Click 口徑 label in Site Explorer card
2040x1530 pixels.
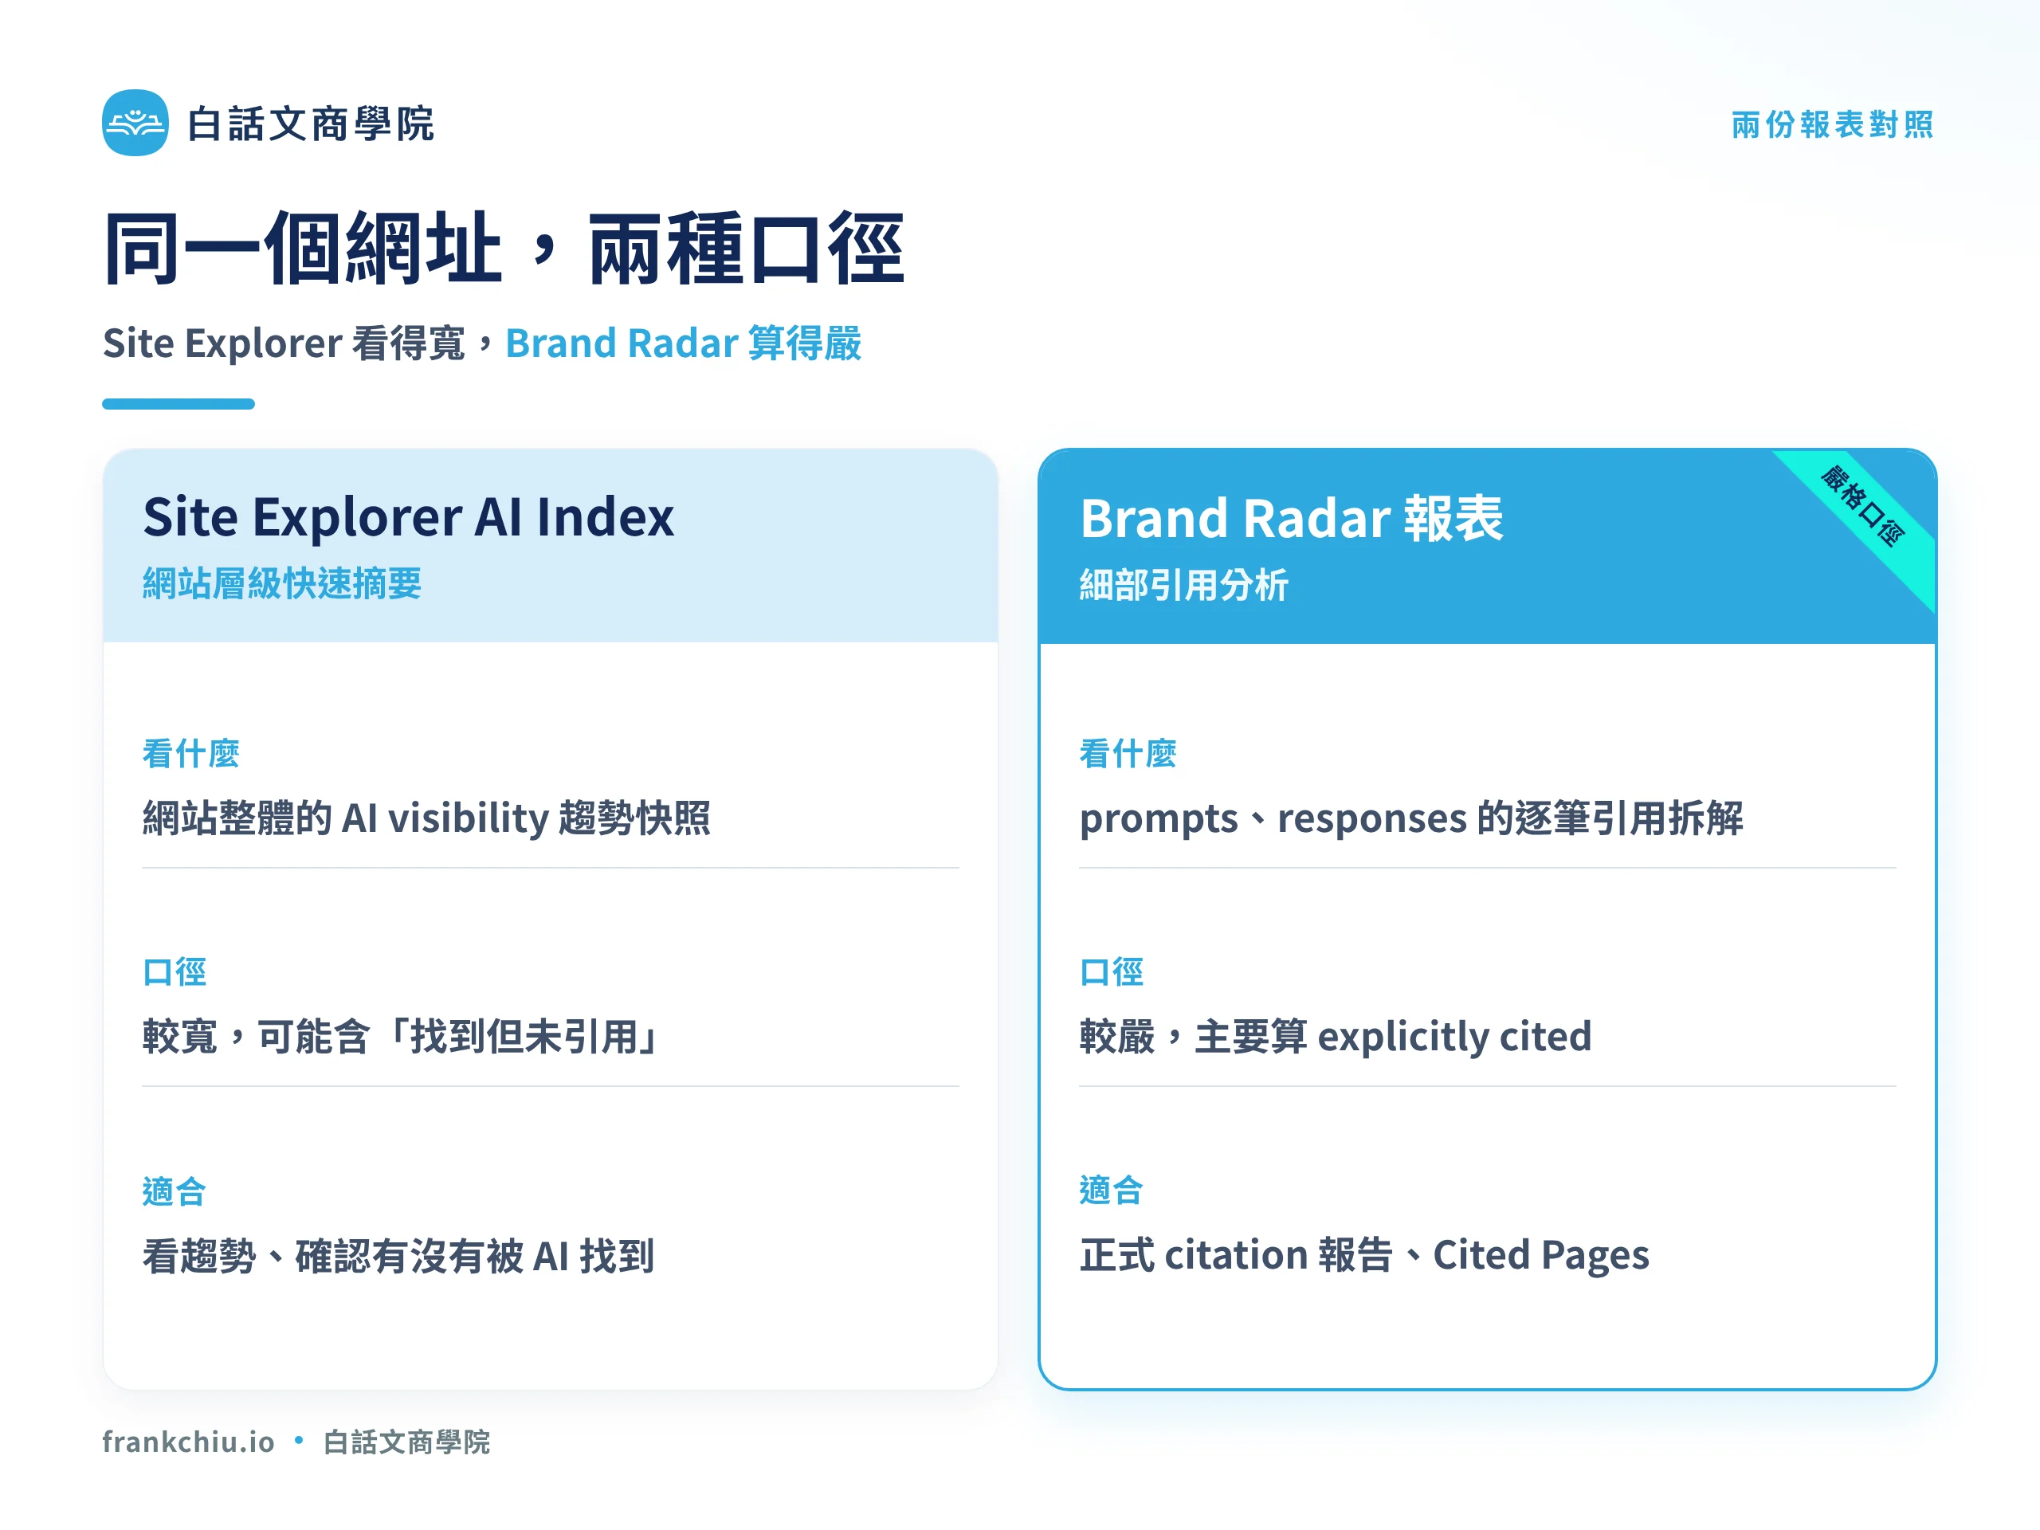click(x=175, y=972)
